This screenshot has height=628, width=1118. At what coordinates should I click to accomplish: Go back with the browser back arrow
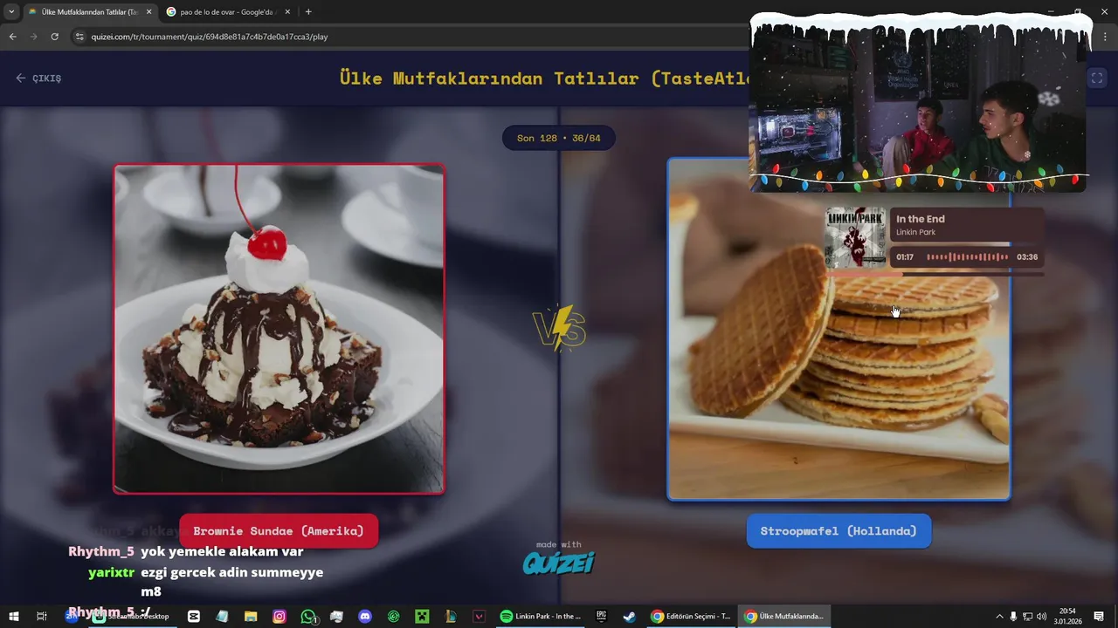point(12,37)
